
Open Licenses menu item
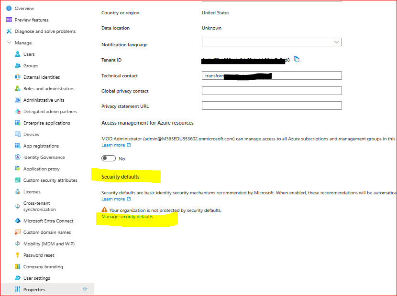point(32,191)
